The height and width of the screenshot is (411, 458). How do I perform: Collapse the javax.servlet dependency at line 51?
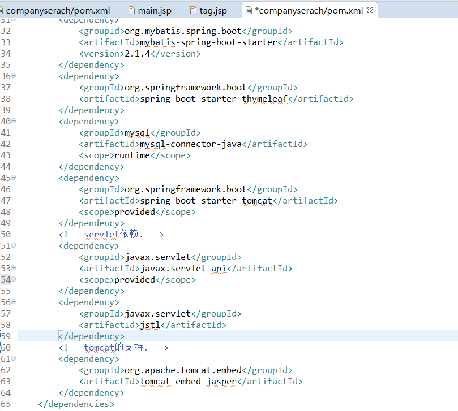12,245
